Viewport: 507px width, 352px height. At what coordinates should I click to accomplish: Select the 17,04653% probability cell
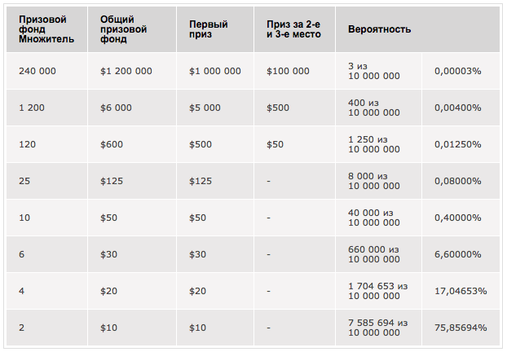click(x=461, y=291)
